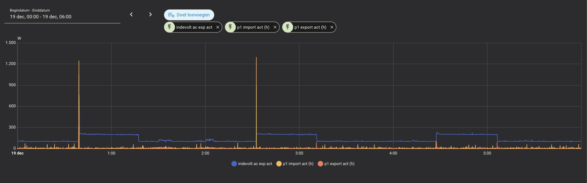Click the 3:00 time axis label
Viewport: 587px width, 183px height.
click(299, 153)
